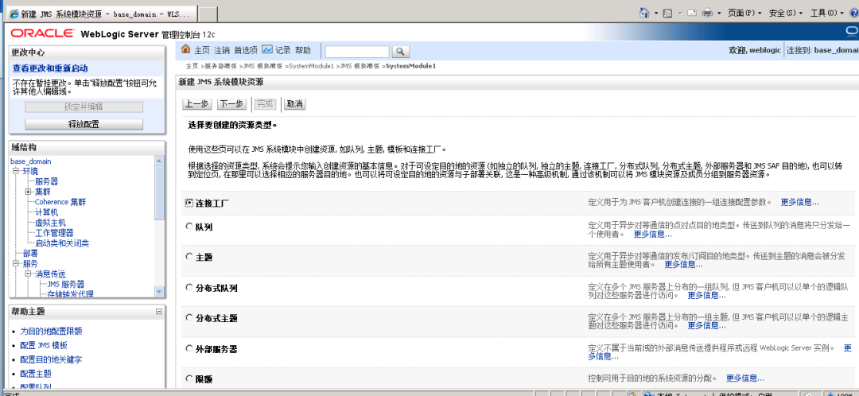Open 首选项 preferences
Viewport: 859px width, 396px height.
(246, 50)
